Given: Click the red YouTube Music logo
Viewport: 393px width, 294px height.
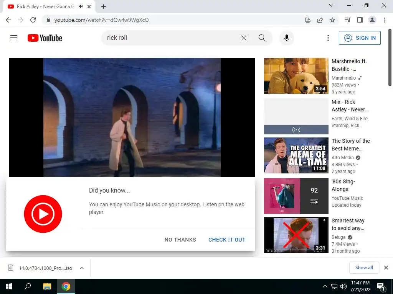Looking at the screenshot, I should tap(43, 214).
